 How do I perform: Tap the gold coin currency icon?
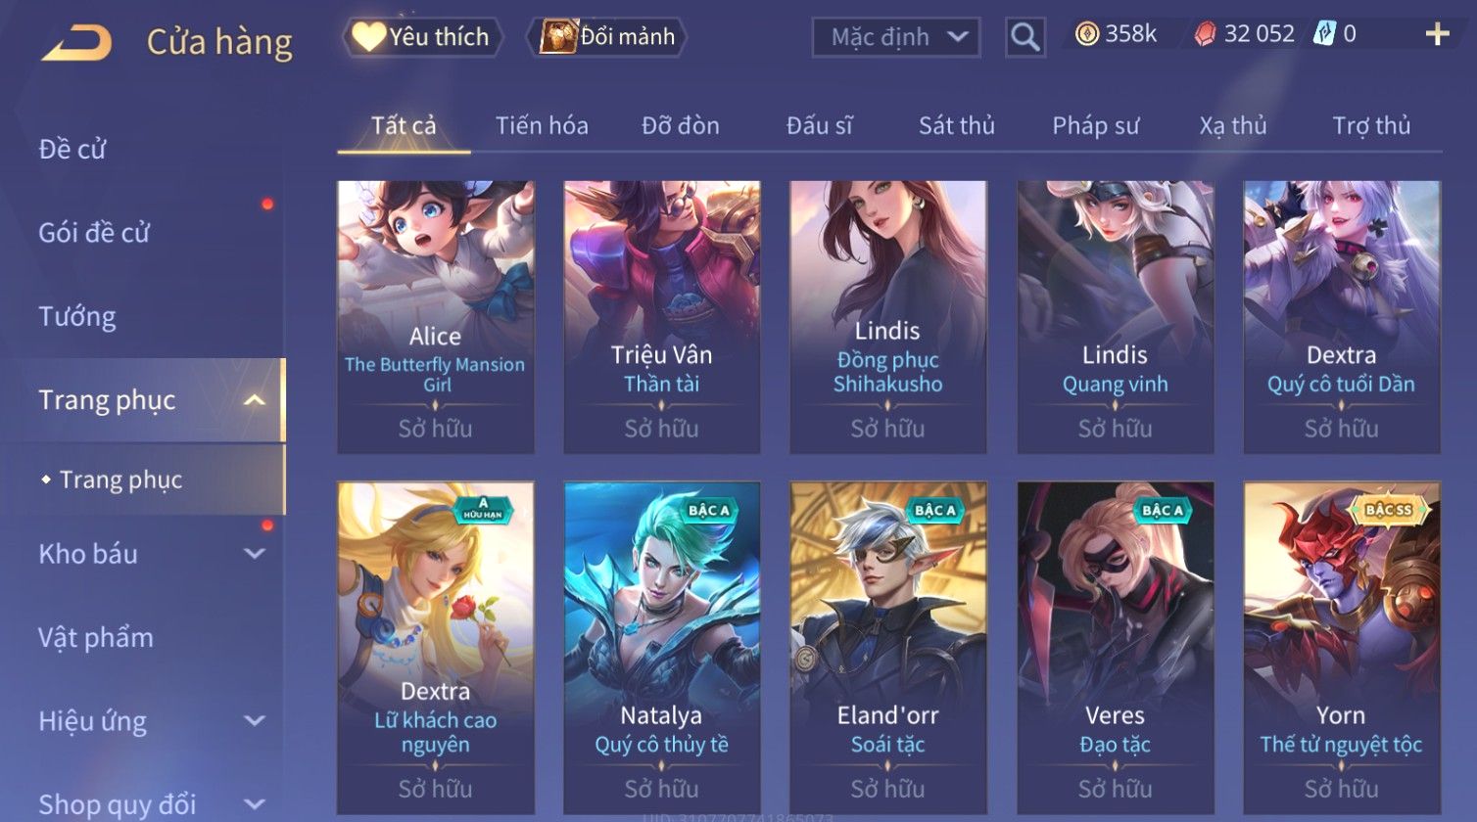[x=1087, y=35]
